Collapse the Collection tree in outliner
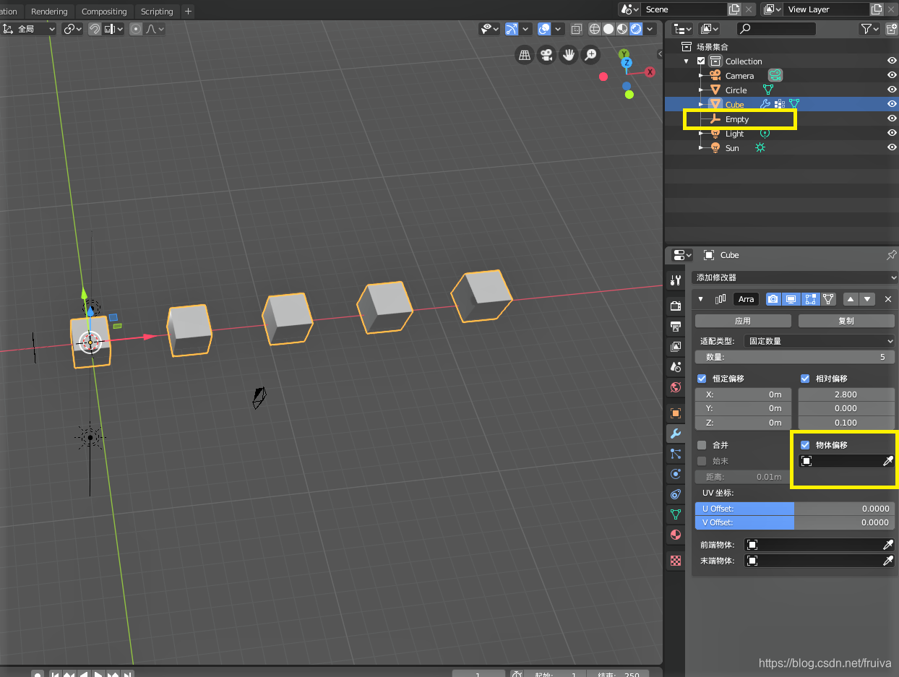Screen dimensions: 899x677 pos(687,61)
